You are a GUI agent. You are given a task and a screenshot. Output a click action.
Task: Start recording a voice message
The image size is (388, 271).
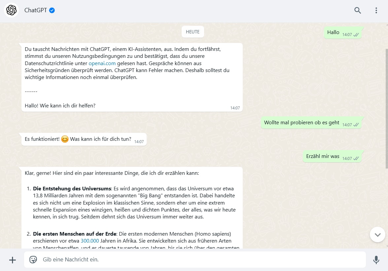click(x=376, y=260)
